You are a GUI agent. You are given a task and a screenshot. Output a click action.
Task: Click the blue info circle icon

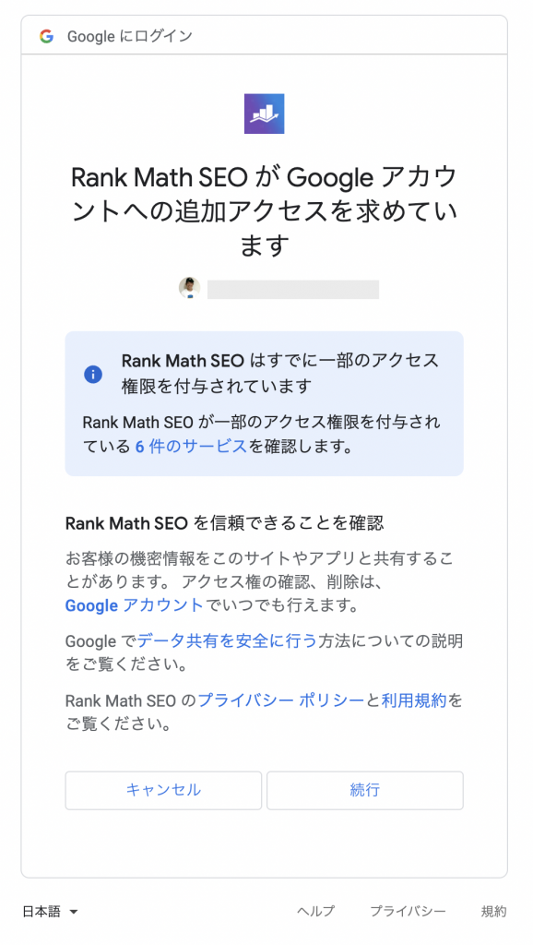(93, 375)
